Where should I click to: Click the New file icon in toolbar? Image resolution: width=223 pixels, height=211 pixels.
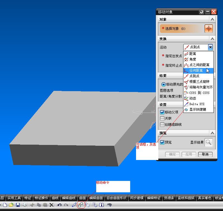(x=5, y=205)
